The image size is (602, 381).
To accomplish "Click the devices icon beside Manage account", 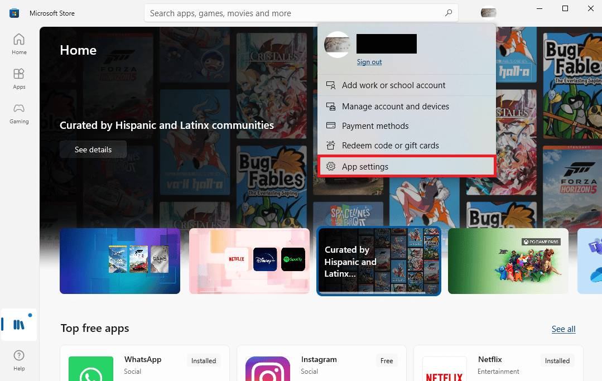I will tap(330, 107).
